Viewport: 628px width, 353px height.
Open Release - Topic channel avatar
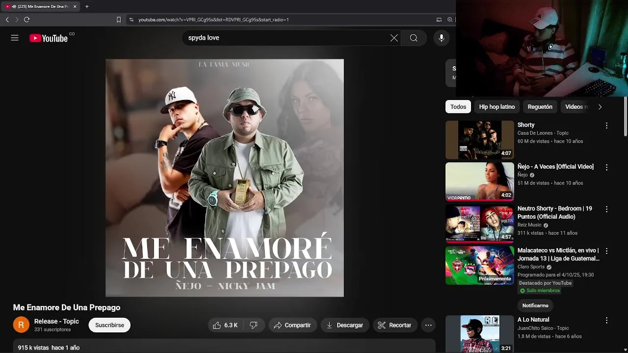click(x=21, y=325)
